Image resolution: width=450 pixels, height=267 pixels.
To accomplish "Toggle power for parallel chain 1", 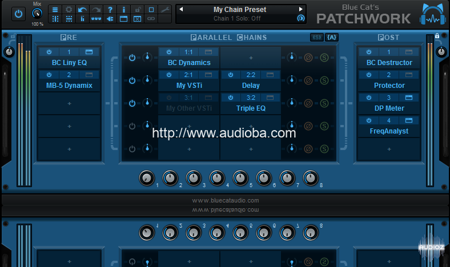I will 132,58.
